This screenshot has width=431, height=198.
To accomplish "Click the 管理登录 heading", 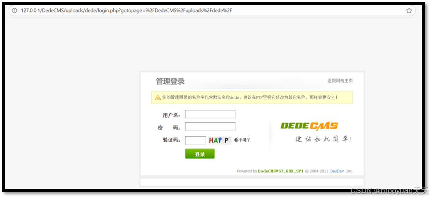I will pyautogui.click(x=170, y=81).
